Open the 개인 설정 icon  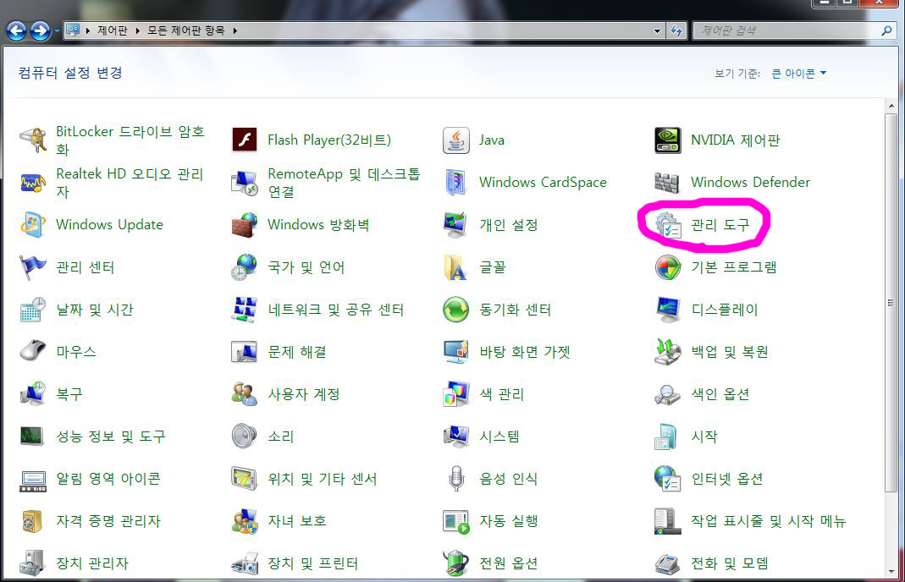click(456, 225)
